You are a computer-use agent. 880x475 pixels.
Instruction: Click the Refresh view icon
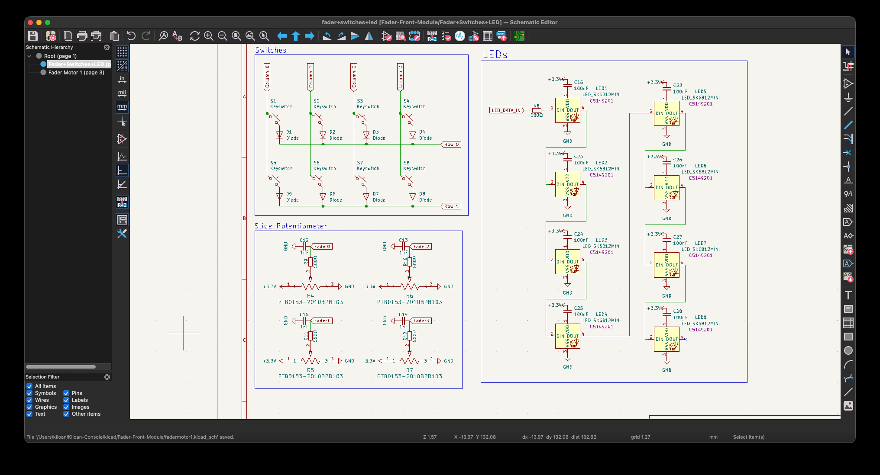pos(194,36)
